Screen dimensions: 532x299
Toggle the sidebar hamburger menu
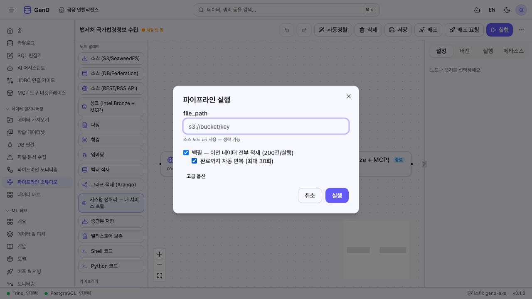[12, 10]
